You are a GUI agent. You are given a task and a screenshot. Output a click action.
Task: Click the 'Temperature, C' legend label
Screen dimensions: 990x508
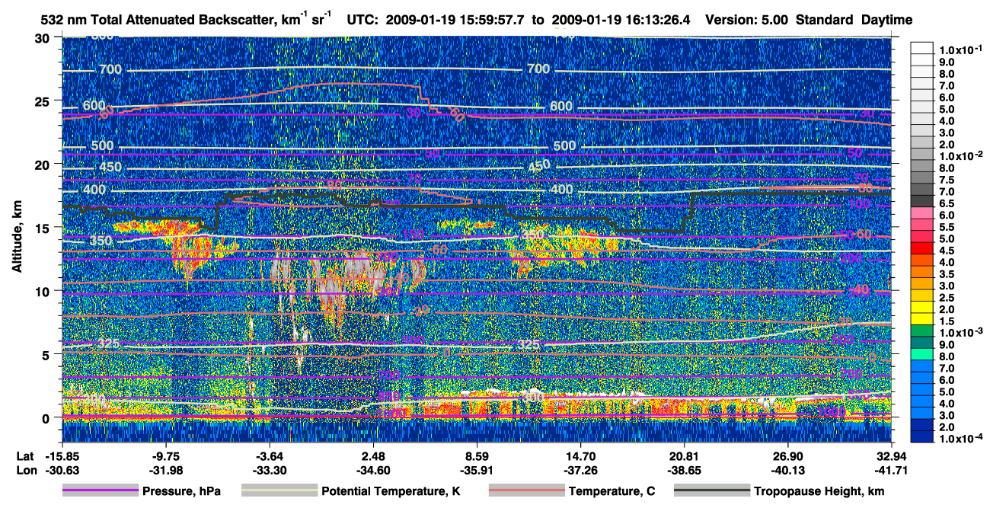pos(612,491)
